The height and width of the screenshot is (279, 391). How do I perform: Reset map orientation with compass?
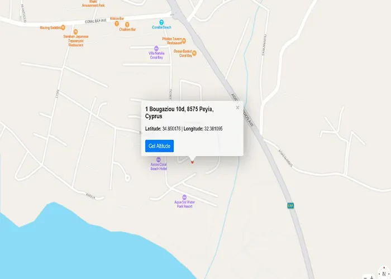384,274
